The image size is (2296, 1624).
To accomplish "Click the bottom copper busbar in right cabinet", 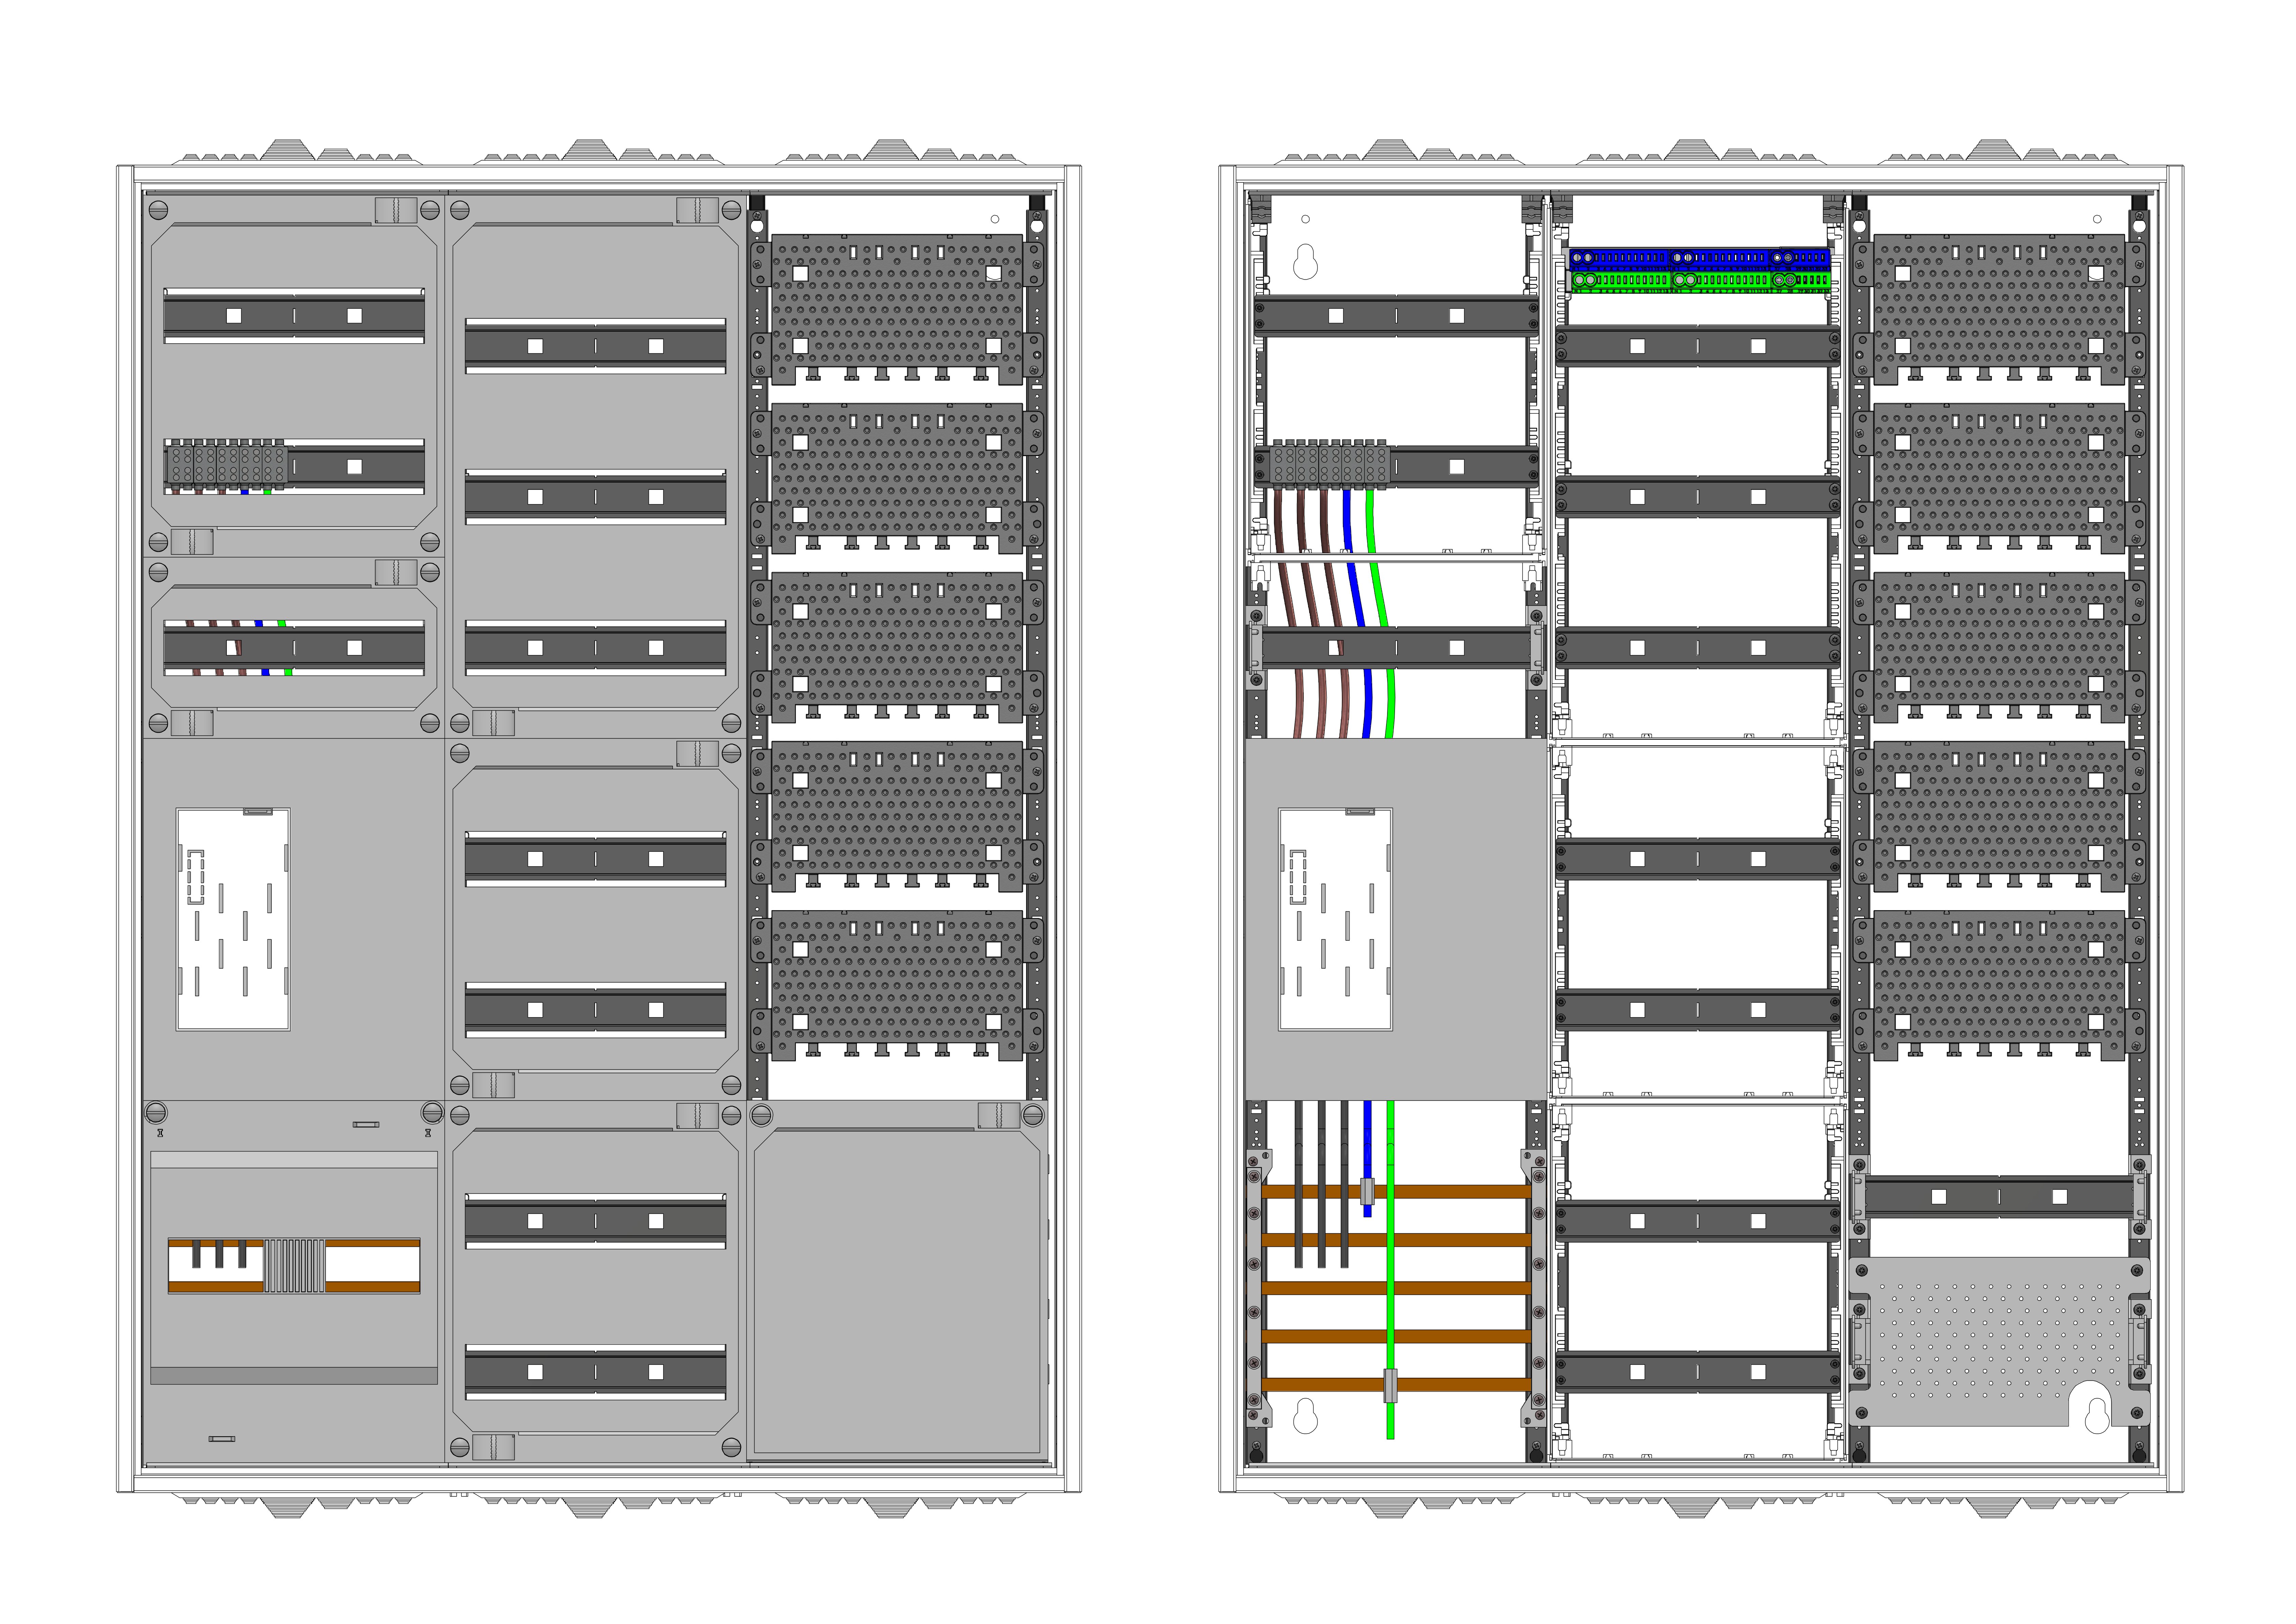I will pyautogui.click(x=1450, y=1385).
